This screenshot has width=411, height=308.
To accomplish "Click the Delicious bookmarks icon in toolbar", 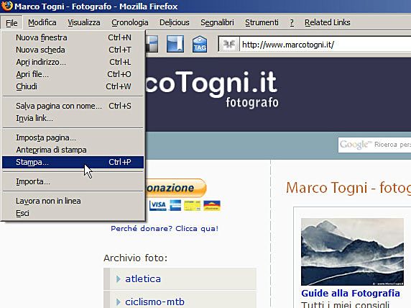I will (x=175, y=44).
